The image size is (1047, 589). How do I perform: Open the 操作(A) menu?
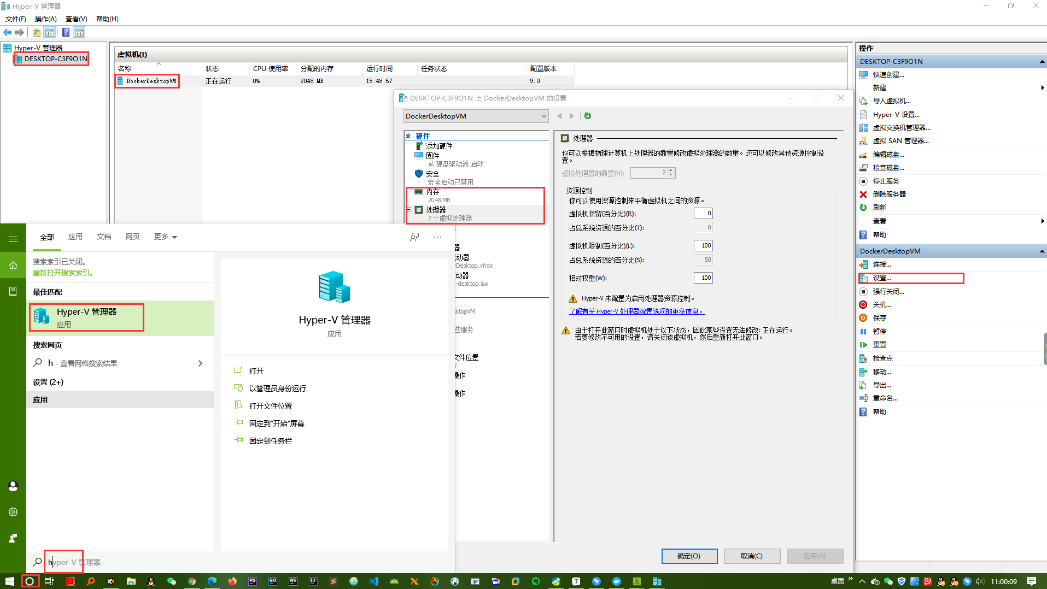(45, 19)
